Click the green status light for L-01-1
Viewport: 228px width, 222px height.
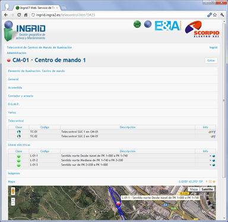coord(18,156)
